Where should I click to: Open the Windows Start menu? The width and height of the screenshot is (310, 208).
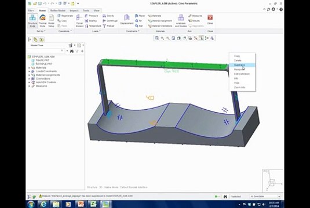point(31,205)
